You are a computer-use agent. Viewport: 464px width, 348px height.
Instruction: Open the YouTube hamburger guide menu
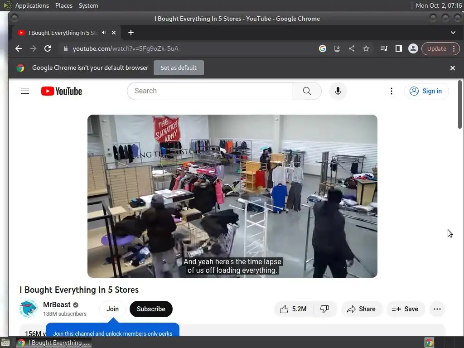(x=25, y=91)
